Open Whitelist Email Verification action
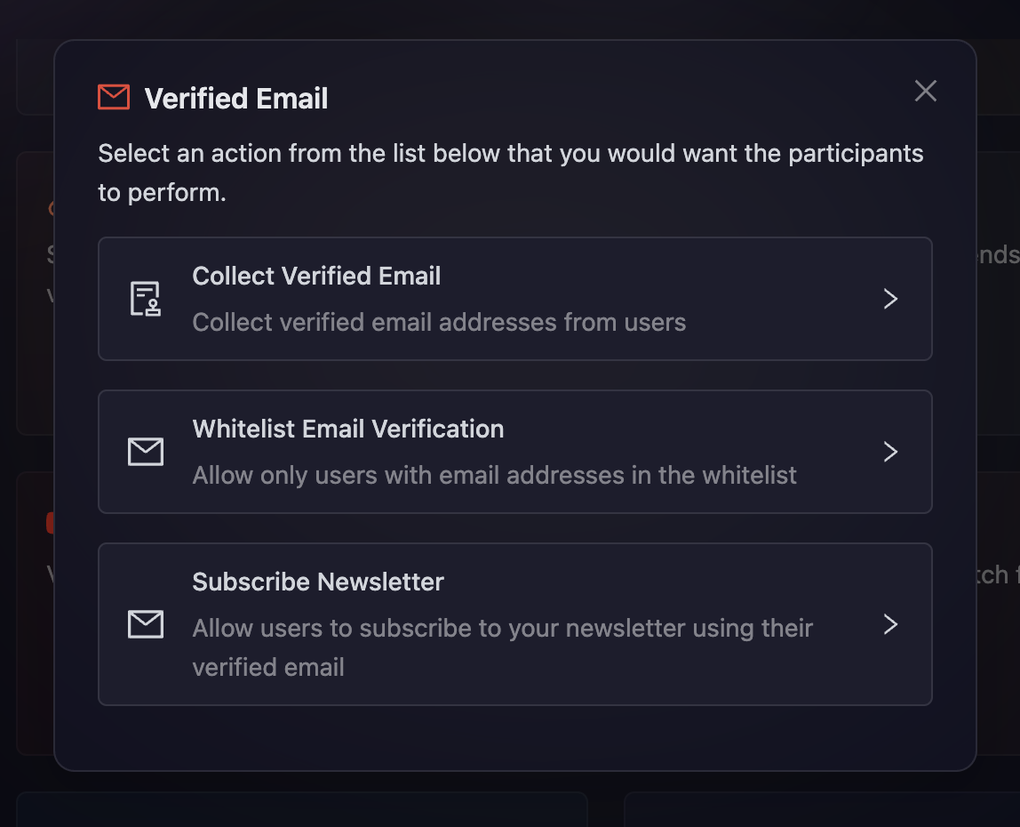The width and height of the screenshot is (1020, 827). [515, 452]
